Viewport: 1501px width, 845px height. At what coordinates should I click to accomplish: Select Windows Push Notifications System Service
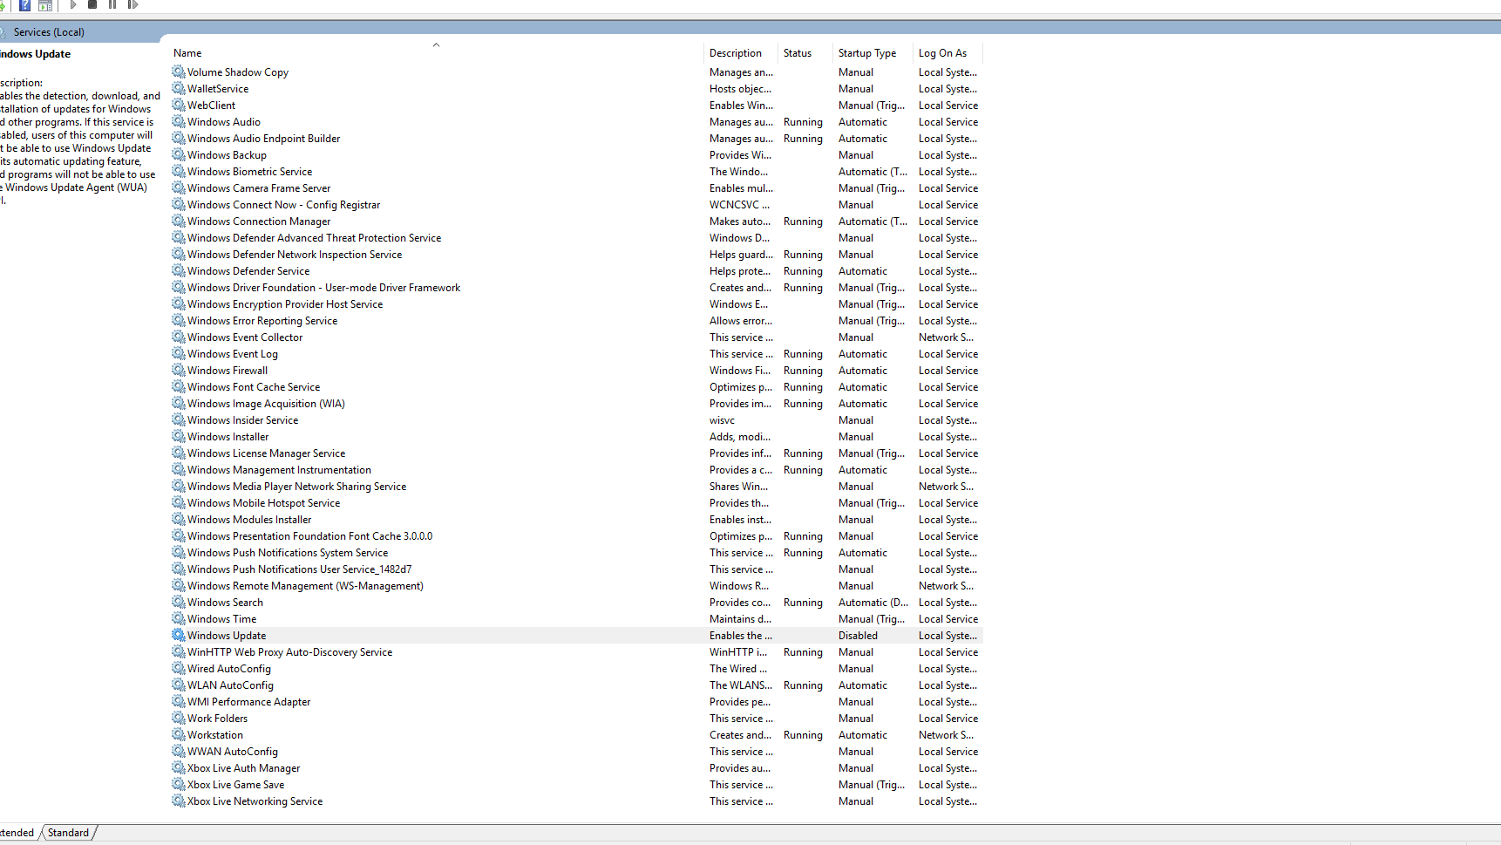tap(577, 552)
